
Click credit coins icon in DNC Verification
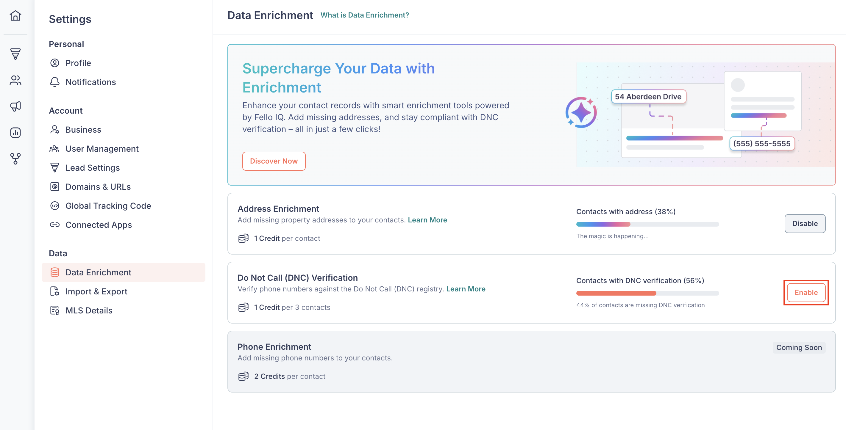coord(244,307)
